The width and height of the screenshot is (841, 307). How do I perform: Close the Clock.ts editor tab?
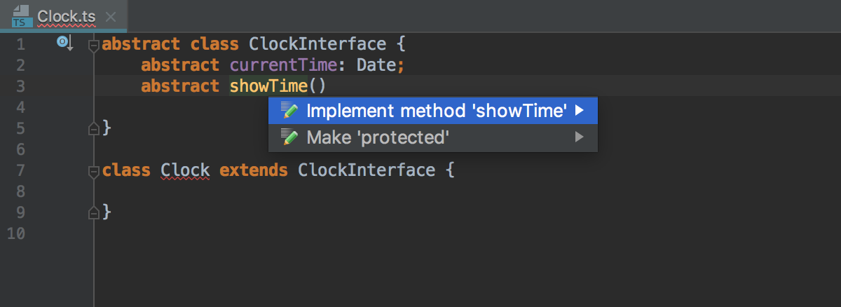(x=111, y=16)
